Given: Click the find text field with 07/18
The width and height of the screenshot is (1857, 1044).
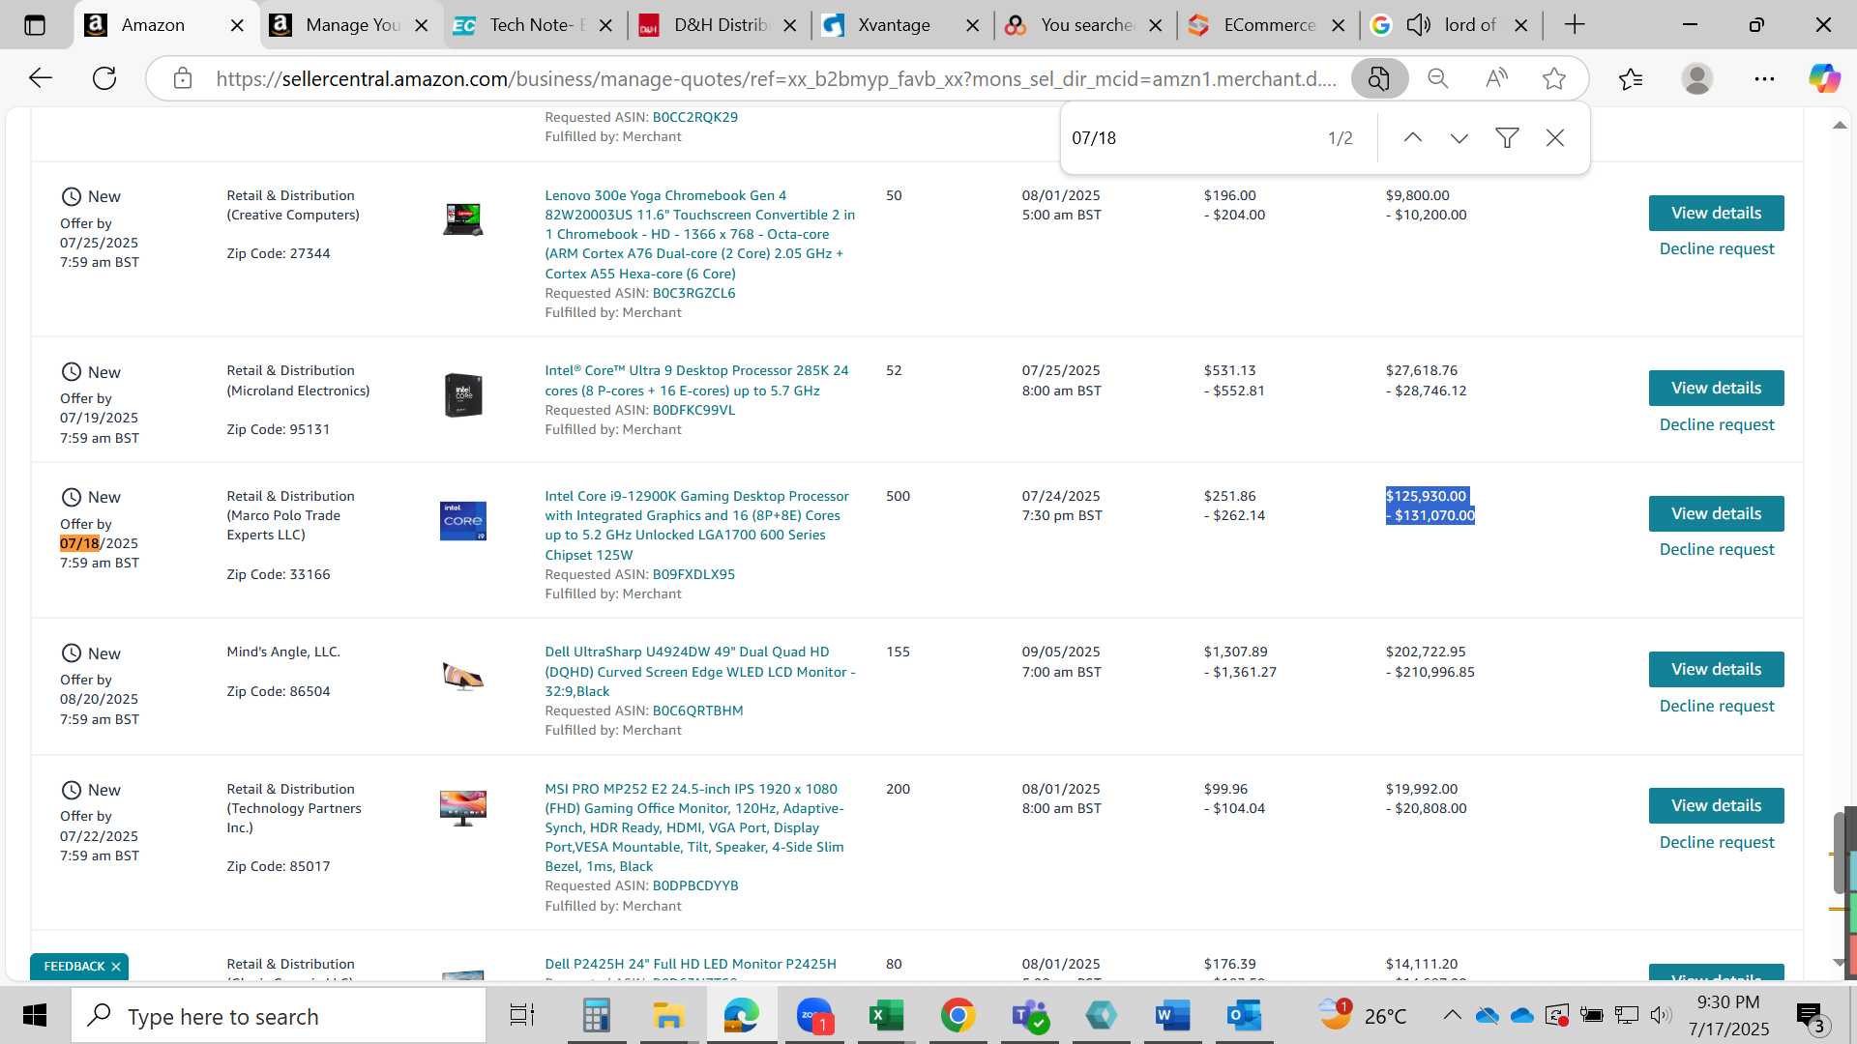Looking at the screenshot, I should point(1190,138).
